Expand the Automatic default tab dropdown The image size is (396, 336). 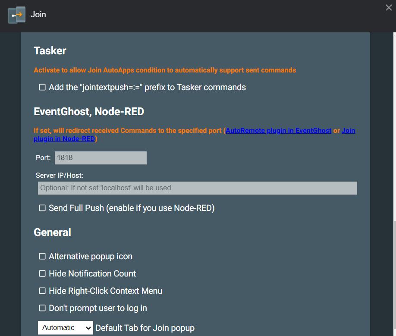coord(66,328)
